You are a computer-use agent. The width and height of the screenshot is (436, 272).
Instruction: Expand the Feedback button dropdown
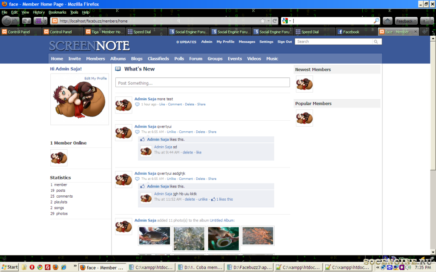tap(415, 21)
